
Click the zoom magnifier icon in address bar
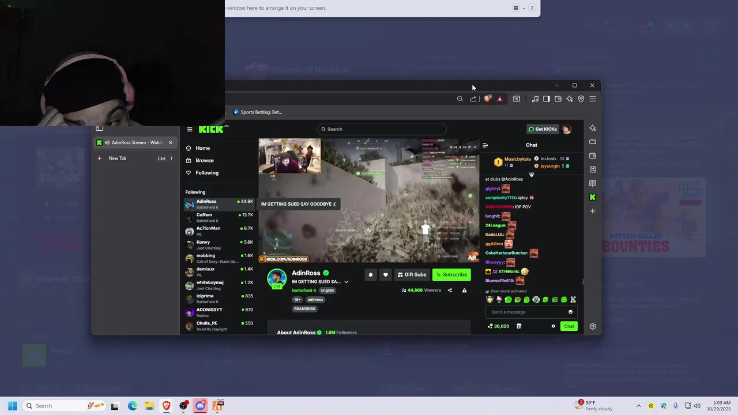tap(460, 99)
